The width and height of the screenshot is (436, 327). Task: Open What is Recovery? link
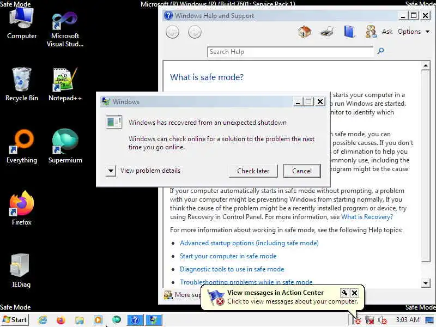(367, 217)
